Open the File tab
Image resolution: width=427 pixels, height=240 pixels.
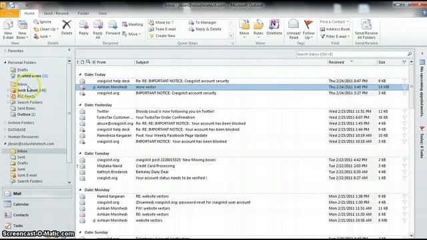point(9,13)
